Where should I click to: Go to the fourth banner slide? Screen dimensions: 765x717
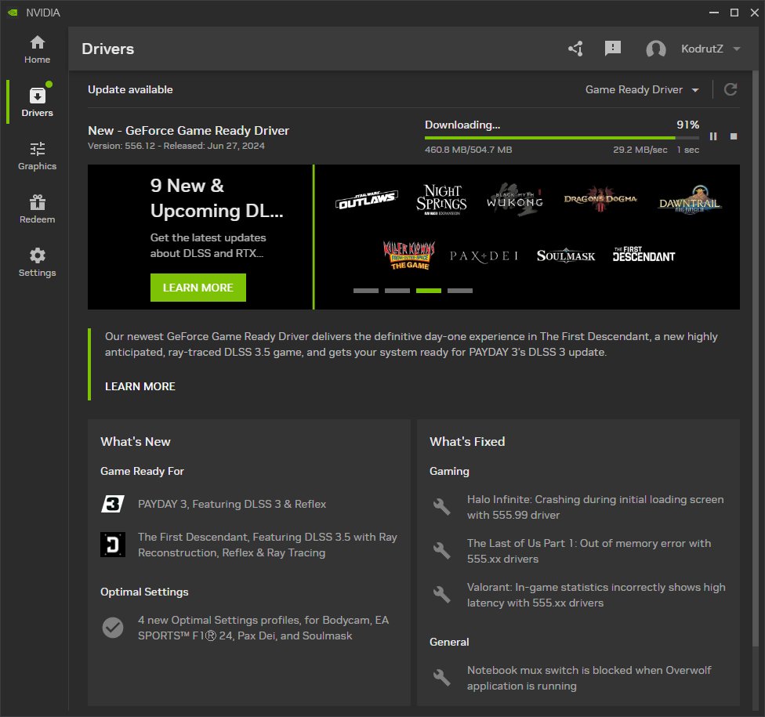460,291
